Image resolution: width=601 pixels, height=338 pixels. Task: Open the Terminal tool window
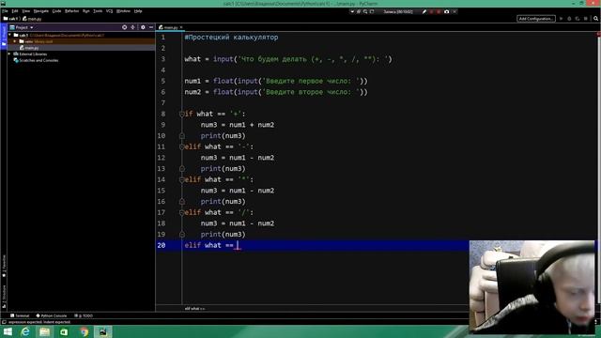20,315
